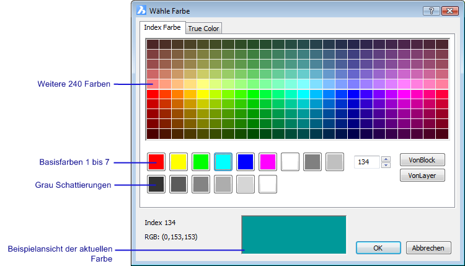
Task: Select the white basic color swatch
Action: pyautogui.click(x=290, y=162)
